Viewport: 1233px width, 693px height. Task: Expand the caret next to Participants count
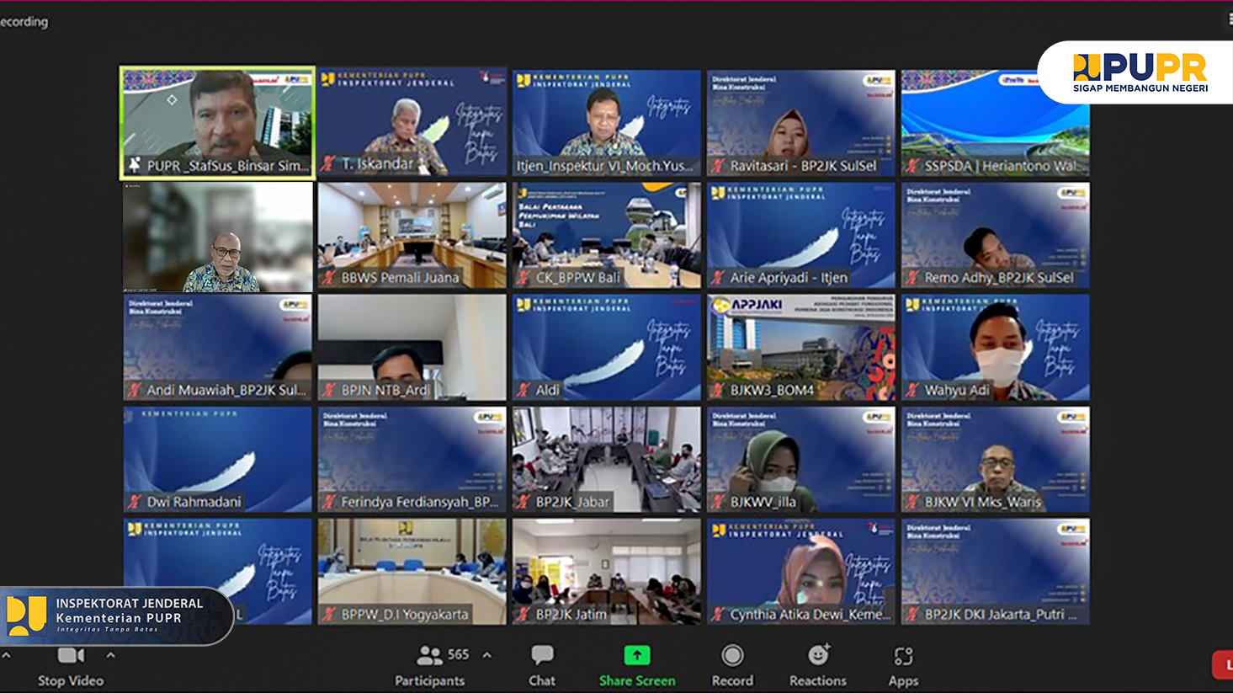[486, 654]
